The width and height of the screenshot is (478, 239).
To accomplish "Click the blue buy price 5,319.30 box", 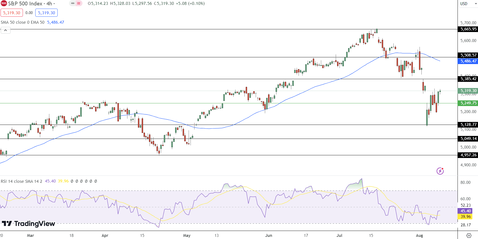I will tap(46, 13).
